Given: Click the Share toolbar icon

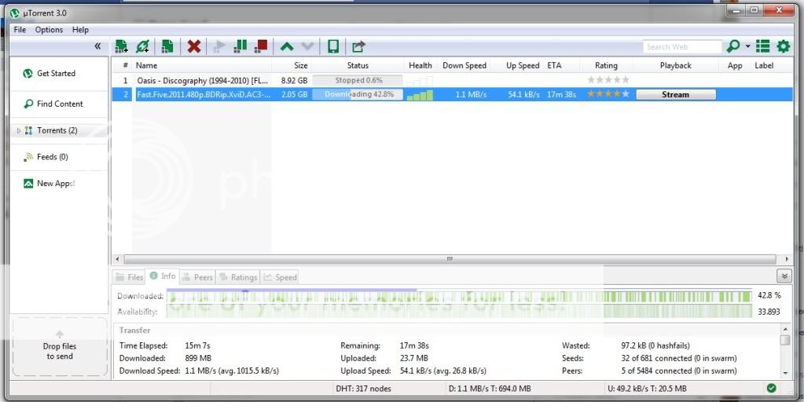Looking at the screenshot, I should tap(358, 47).
